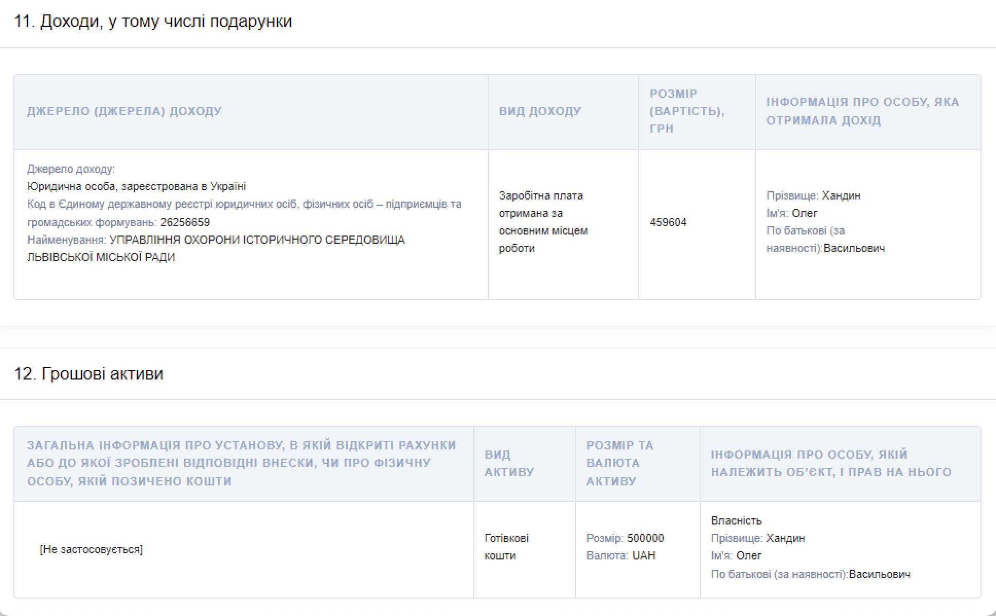
Task: Click section heading '12. Грошові активи'
Action: pos(88,373)
